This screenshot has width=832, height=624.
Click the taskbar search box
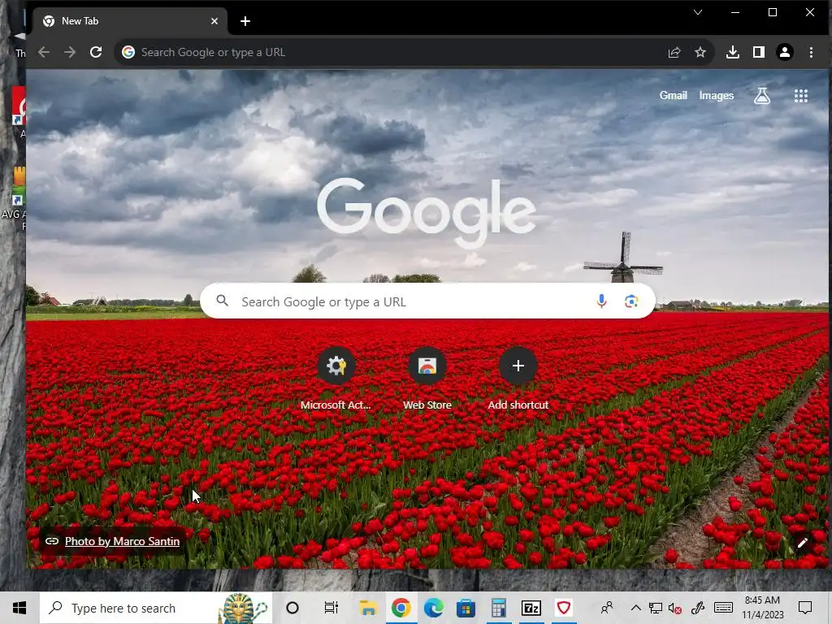tap(155, 608)
